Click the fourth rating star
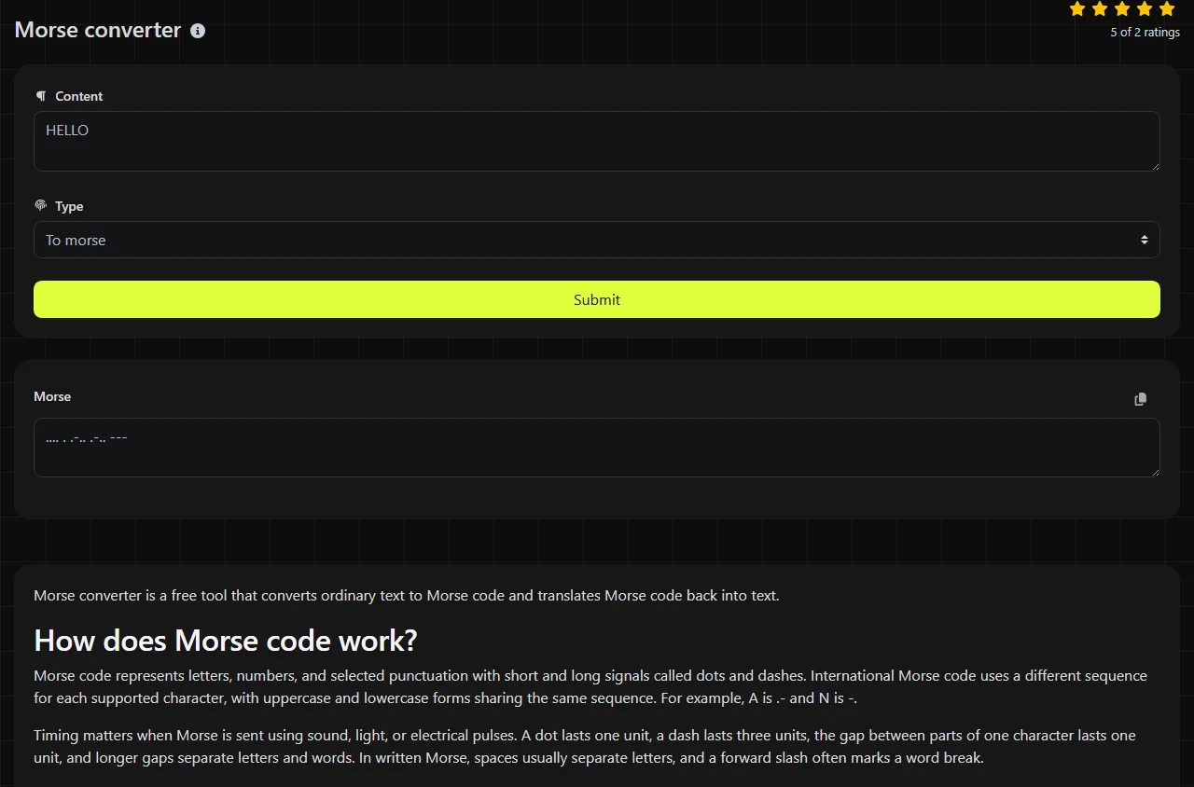1194x787 pixels. point(1145,9)
